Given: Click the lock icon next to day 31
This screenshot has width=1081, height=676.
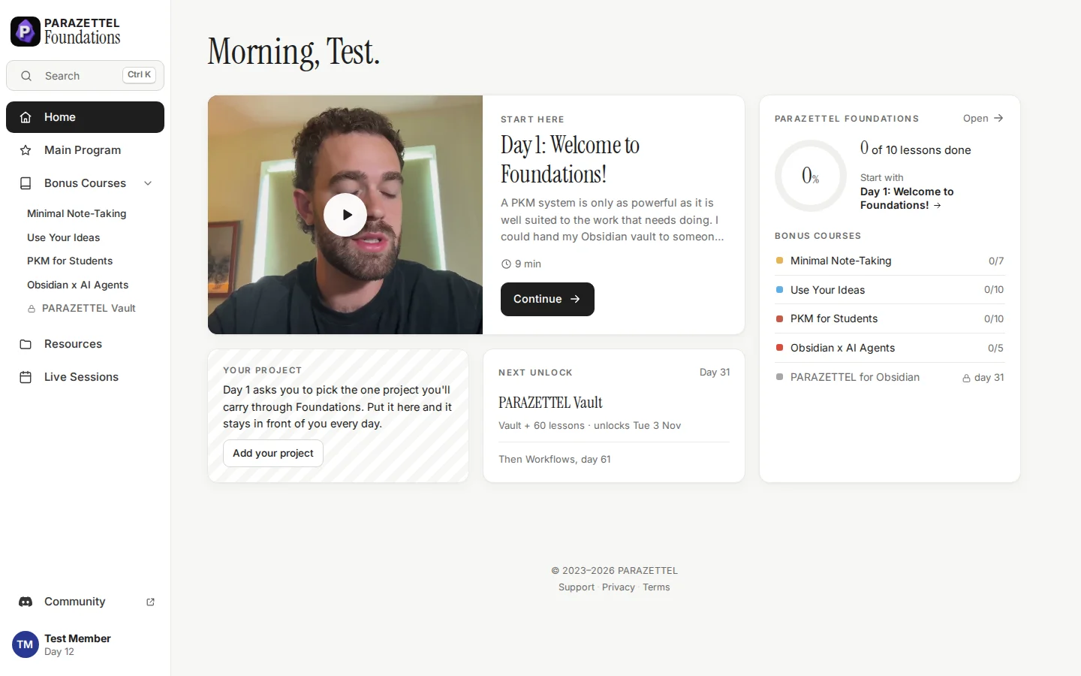Looking at the screenshot, I should 966,378.
